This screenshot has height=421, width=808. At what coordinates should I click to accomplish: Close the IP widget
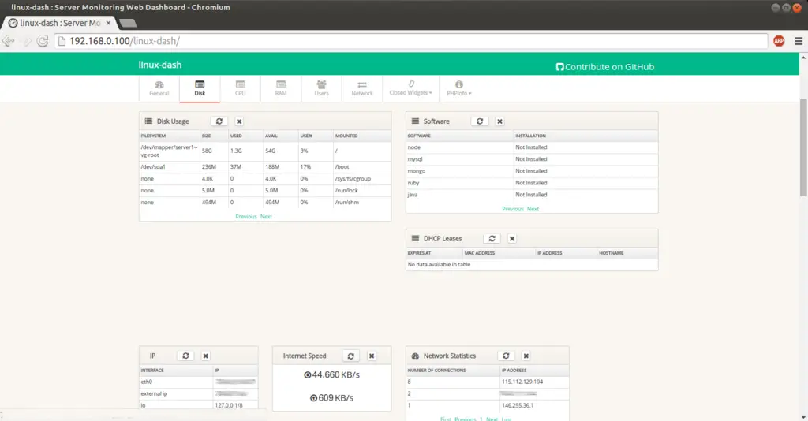[206, 356]
